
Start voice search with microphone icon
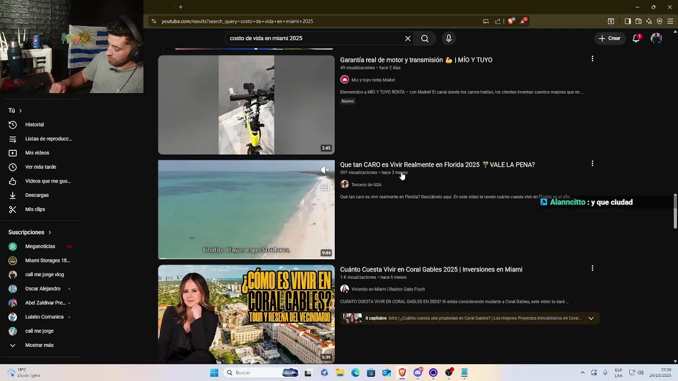coord(449,39)
